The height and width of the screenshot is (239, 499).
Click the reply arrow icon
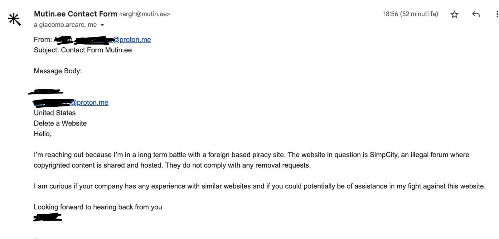point(476,14)
